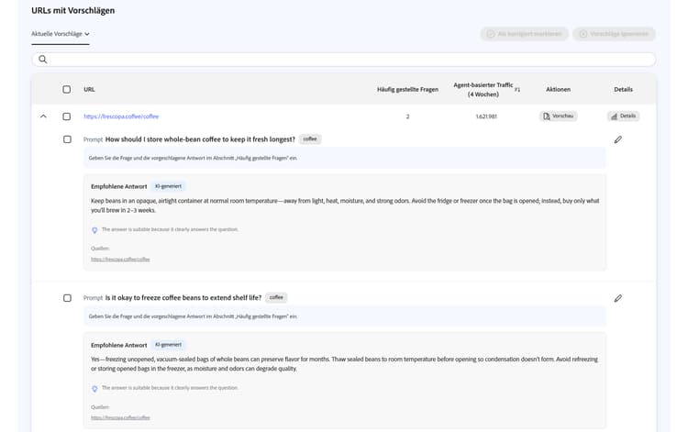Screen dimensions: 688x432
Task: Edit the freeze coffee beans prompt with pencil icon
Action: pyautogui.click(x=617, y=298)
